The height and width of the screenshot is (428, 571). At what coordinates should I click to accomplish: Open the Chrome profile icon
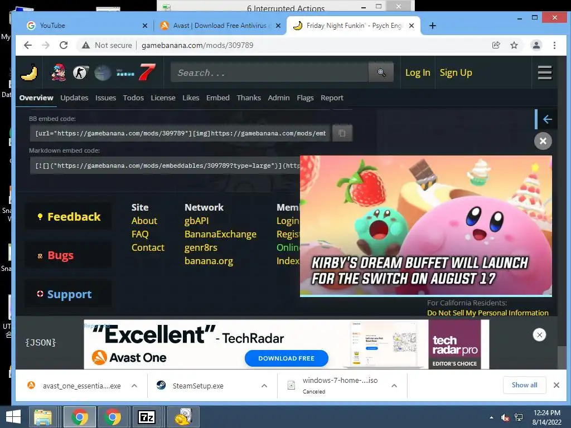(536, 45)
